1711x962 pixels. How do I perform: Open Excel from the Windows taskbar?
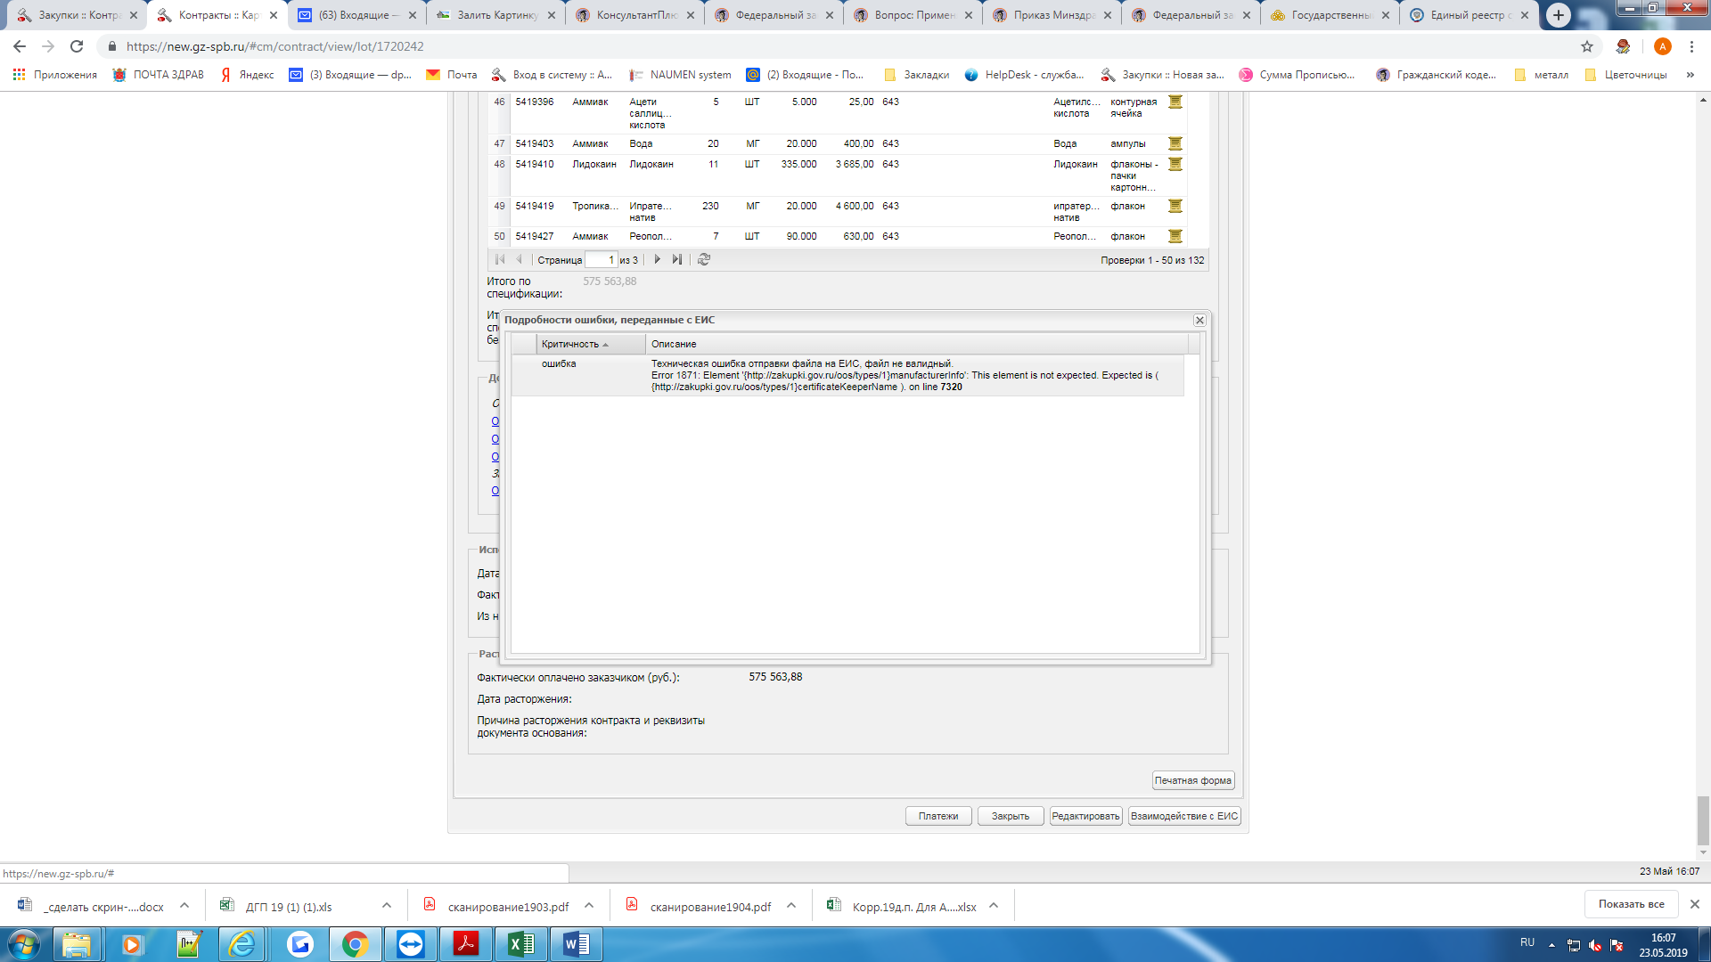point(520,944)
